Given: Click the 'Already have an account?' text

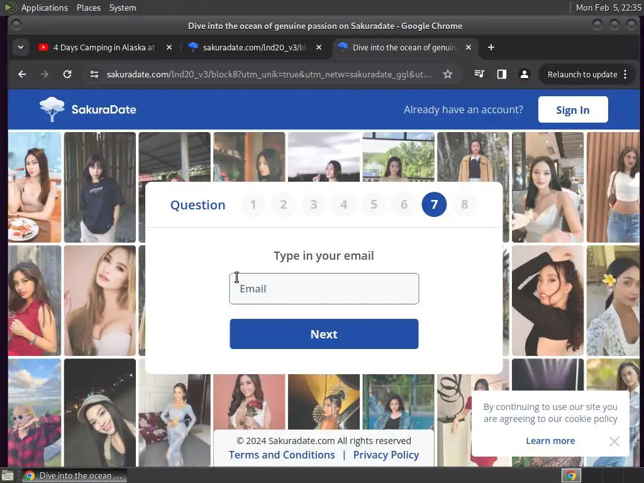Looking at the screenshot, I should pyautogui.click(x=464, y=109).
